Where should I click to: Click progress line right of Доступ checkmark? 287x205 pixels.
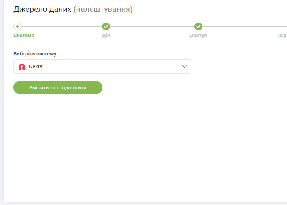pos(241,27)
